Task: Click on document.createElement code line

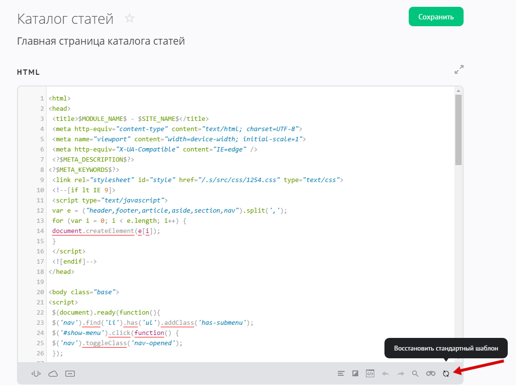Action: point(106,231)
